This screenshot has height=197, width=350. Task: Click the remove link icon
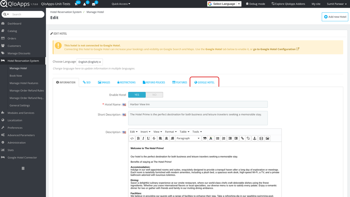[x=248, y=138]
